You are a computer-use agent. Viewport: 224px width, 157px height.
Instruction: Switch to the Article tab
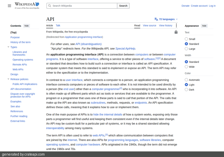pos(50,25)
